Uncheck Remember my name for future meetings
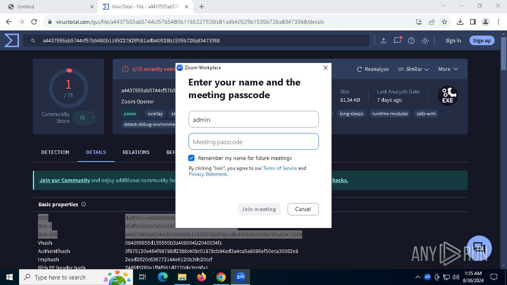507x285 pixels. [191, 158]
